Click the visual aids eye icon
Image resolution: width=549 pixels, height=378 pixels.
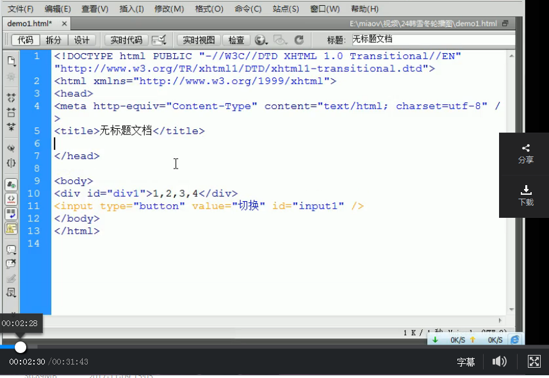point(280,40)
